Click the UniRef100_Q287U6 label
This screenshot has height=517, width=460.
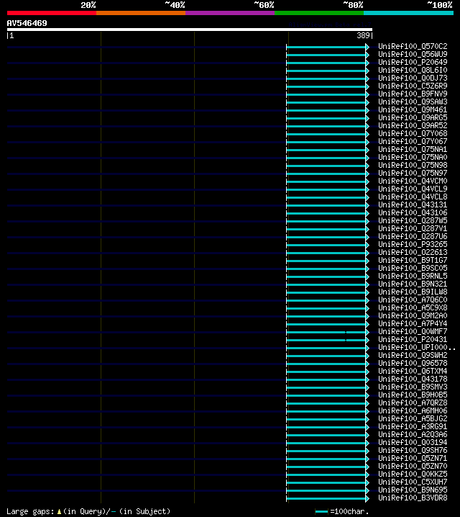point(413,236)
